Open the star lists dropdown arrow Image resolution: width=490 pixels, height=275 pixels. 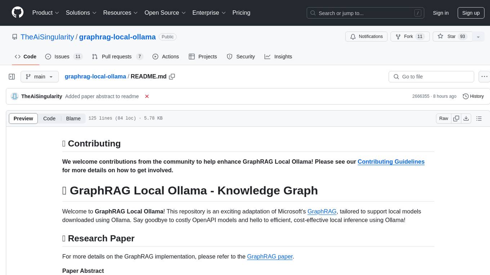point(478,37)
